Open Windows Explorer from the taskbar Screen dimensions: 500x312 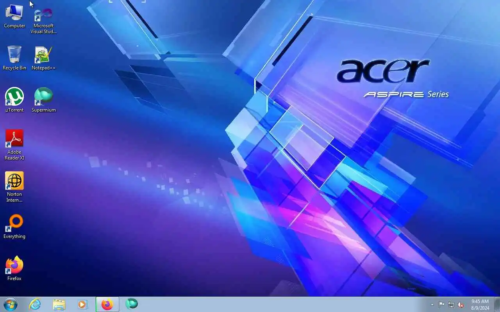pos(59,304)
